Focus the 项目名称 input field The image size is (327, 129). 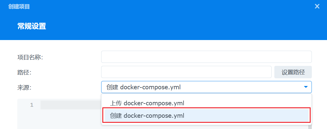click(x=206, y=57)
